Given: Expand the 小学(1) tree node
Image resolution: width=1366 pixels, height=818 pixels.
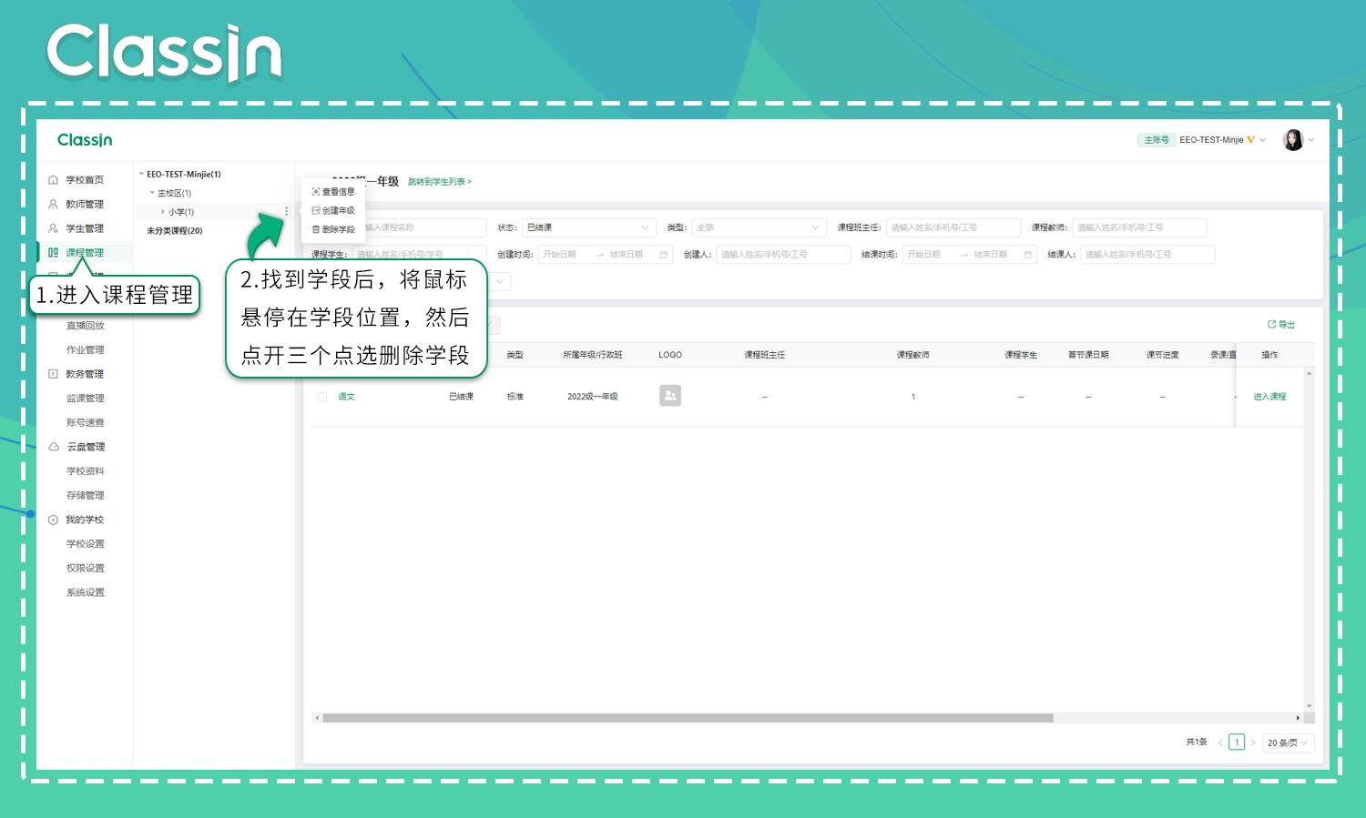Looking at the screenshot, I should tap(163, 212).
